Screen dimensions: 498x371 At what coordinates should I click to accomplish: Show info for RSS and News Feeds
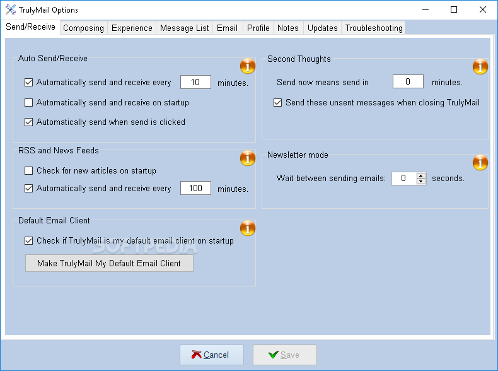click(x=247, y=158)
